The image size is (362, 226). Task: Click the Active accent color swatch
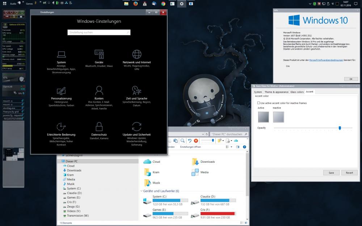pyautogui.click(x=263, y=117)
